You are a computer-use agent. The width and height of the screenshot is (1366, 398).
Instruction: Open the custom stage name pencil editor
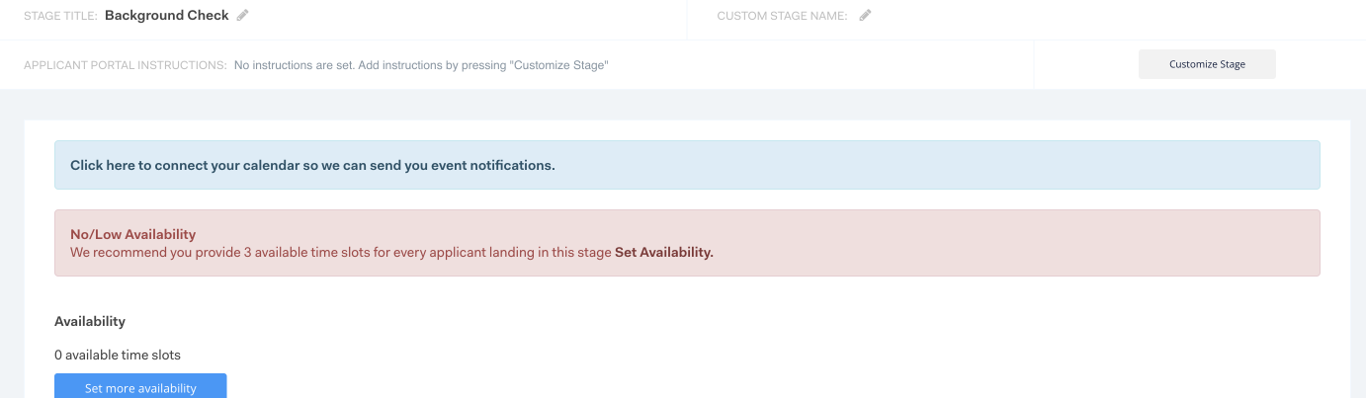point(866,16)
